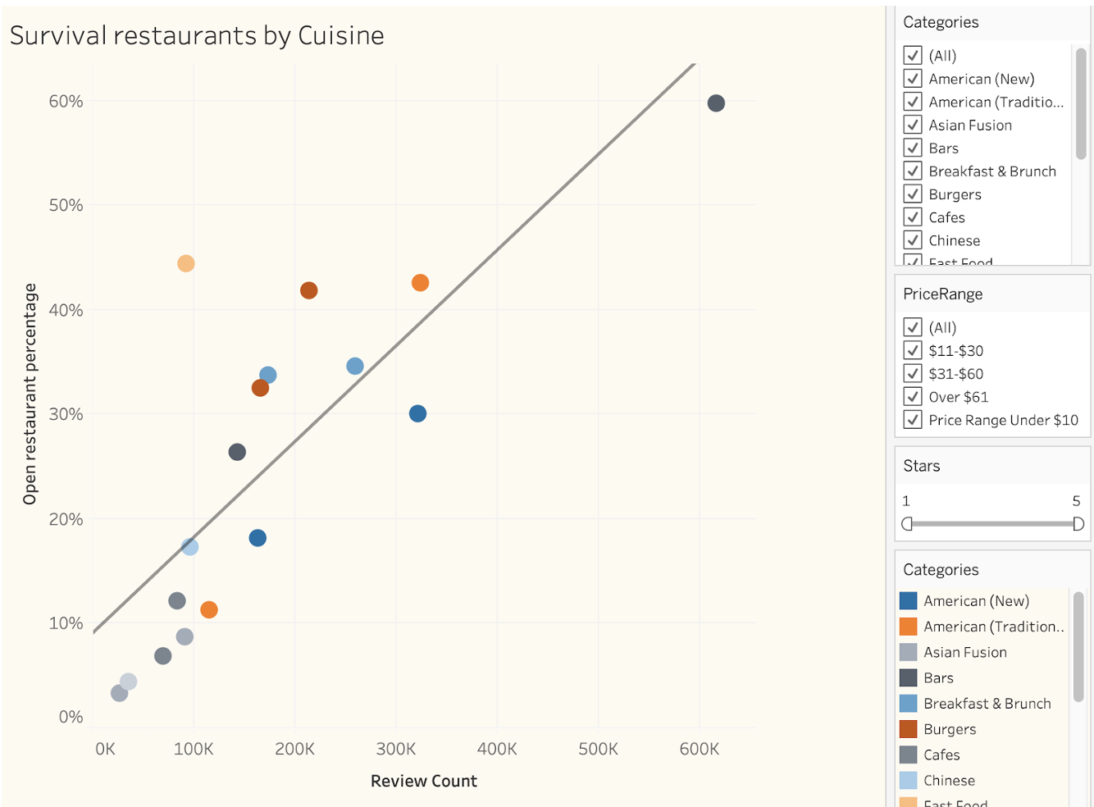Image resolution: width=1094 pixels, height=807 pixels.
Task: Select the orange data point near 325K reviews
Action: [x=420, y=283]
